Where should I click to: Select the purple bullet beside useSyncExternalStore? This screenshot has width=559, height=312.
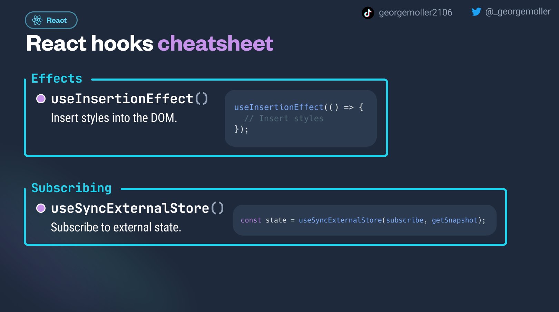(41, 208)
